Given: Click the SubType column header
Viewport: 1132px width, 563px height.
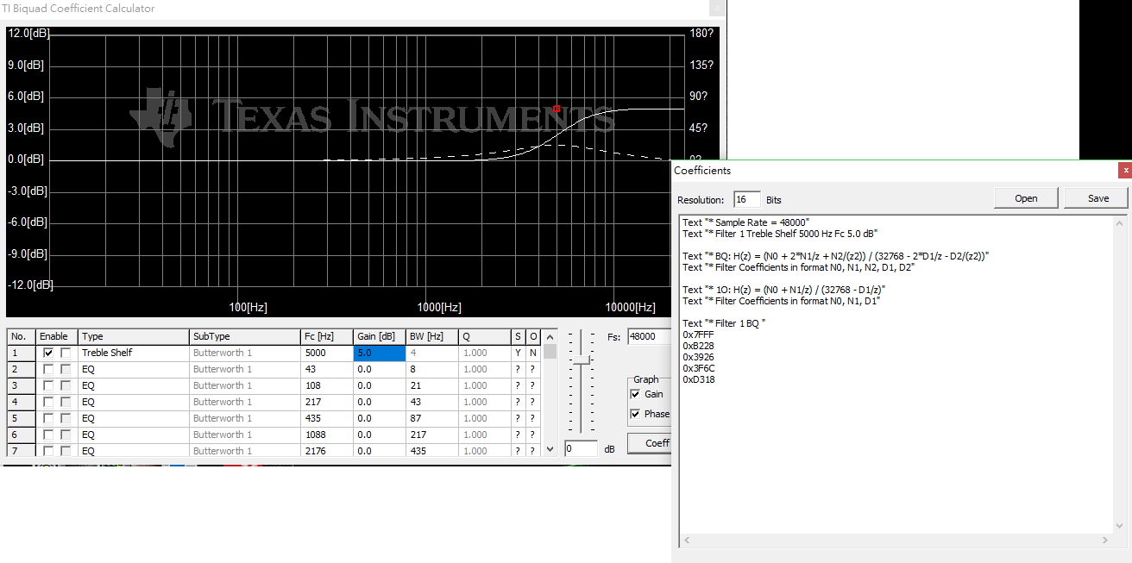Looking at the screenshot, I should (245, 336).
